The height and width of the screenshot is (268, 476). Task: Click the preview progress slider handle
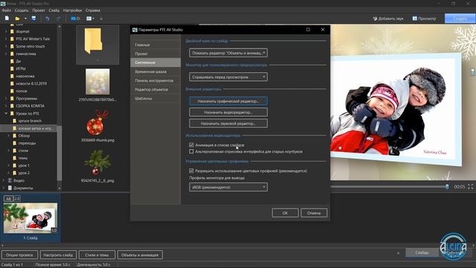pos(447,187)
